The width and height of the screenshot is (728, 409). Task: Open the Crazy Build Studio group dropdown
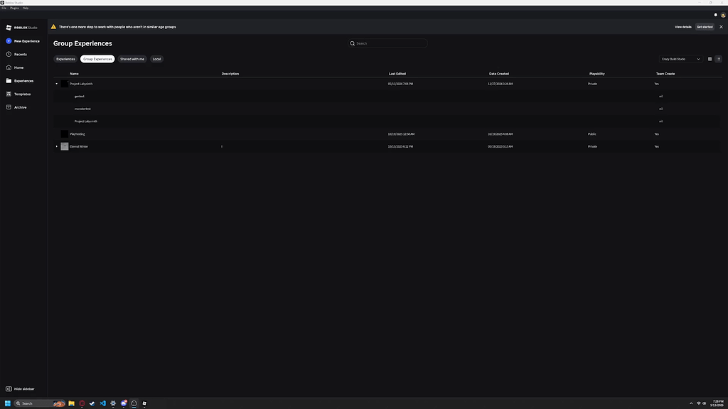[680, 59]
